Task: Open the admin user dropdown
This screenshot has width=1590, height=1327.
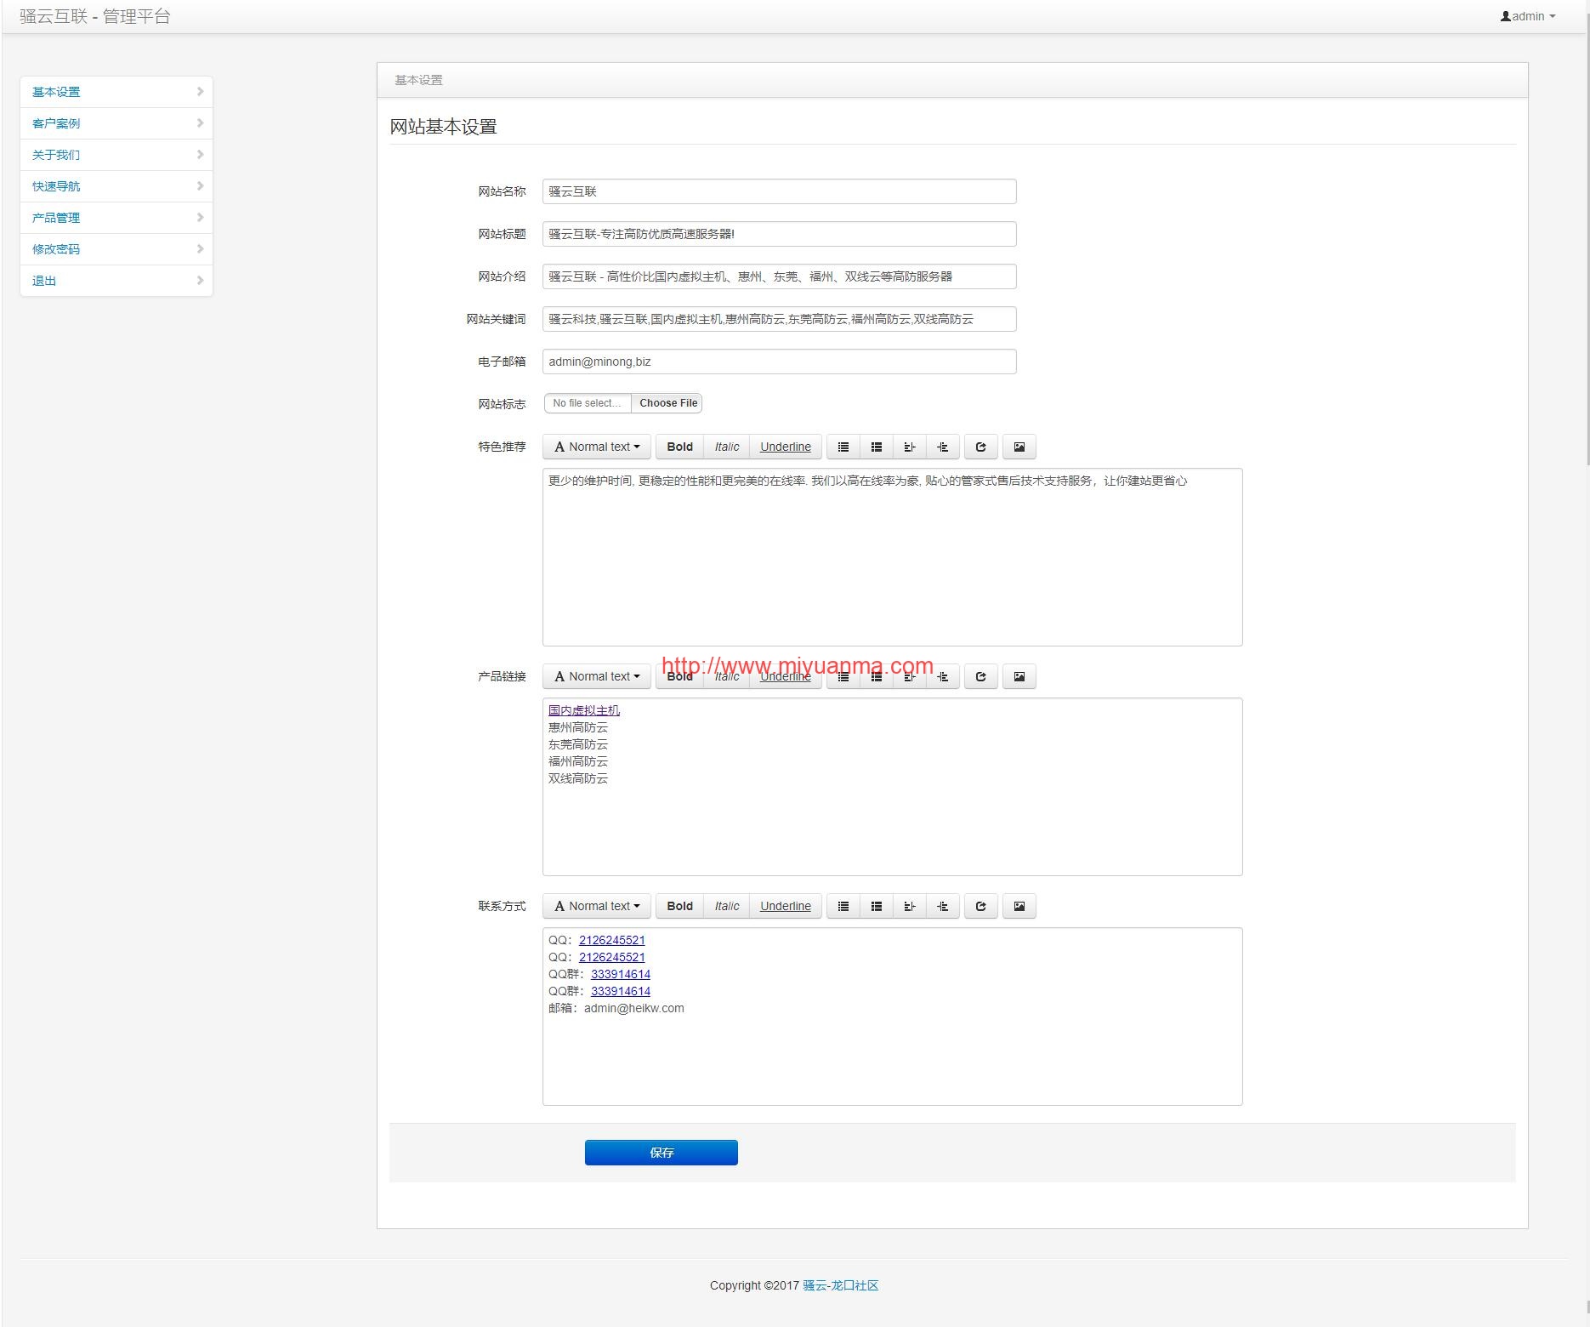Action: [1528, 16]
